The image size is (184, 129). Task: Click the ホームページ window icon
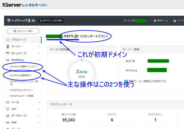[x=8, y=53]
